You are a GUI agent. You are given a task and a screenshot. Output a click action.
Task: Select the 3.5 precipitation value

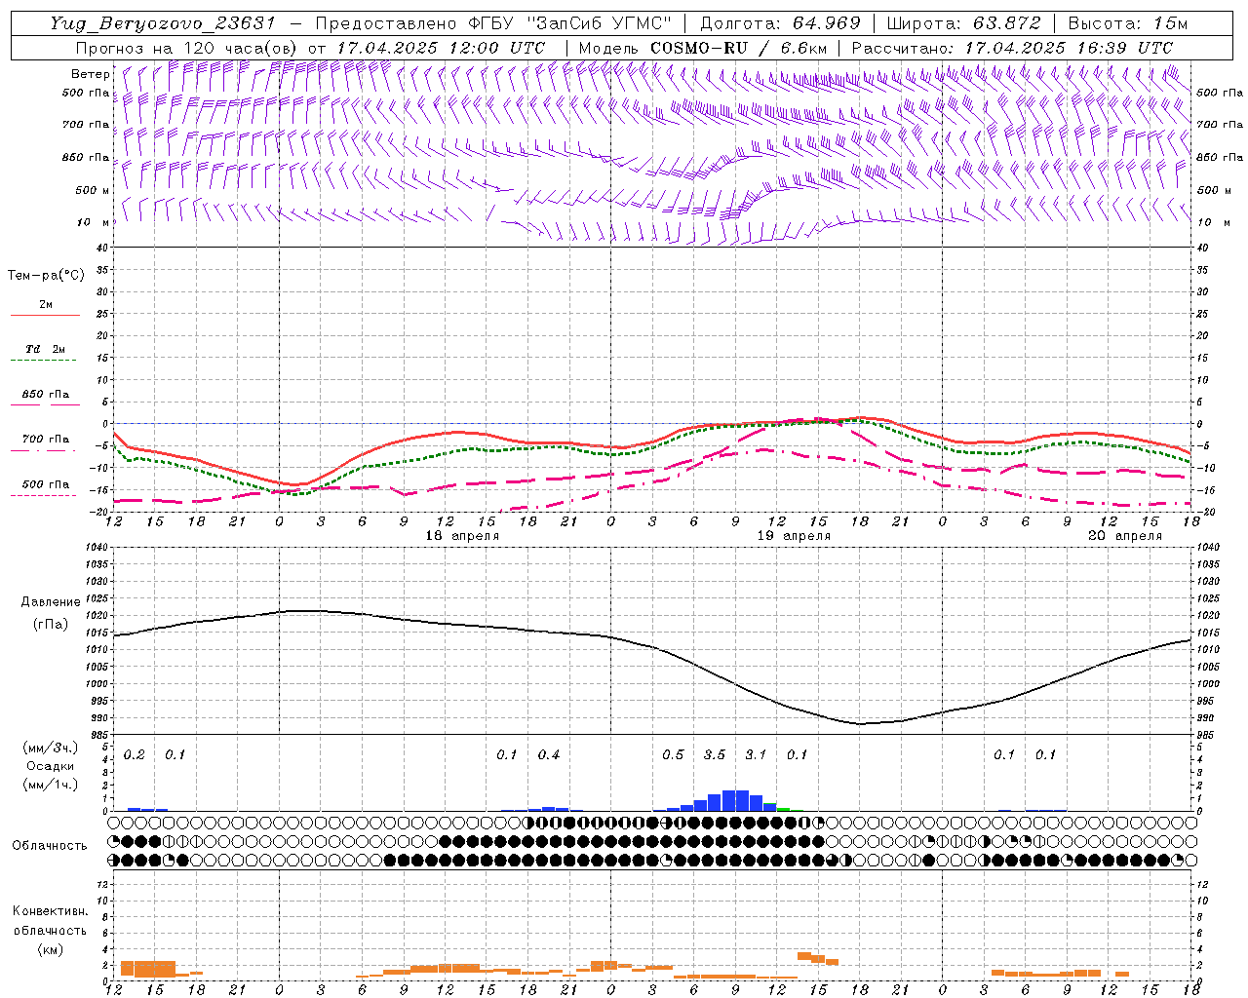[x=715, y=755]
